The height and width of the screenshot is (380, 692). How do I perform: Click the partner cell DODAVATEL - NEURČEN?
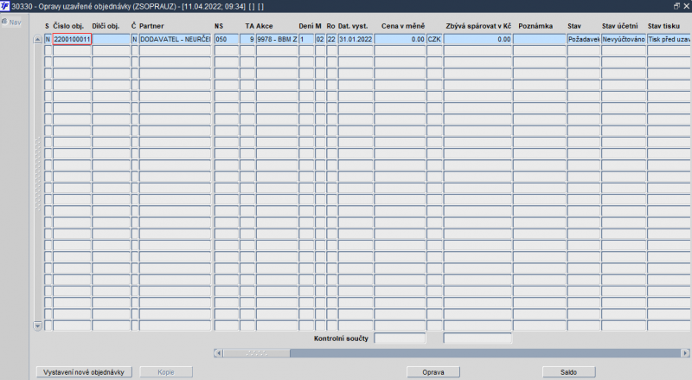[176, 39]
